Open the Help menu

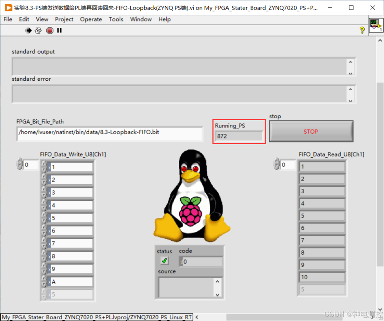point(164,19)
